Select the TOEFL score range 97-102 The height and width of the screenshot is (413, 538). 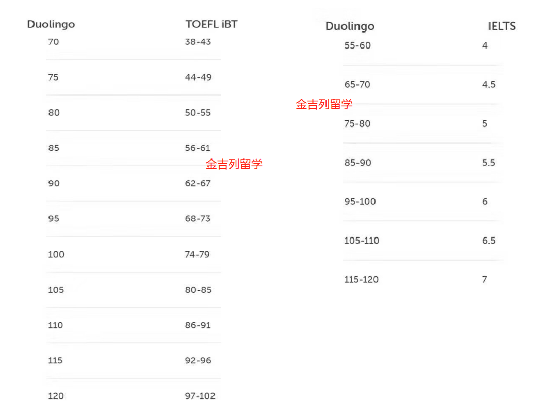(200, 396)
